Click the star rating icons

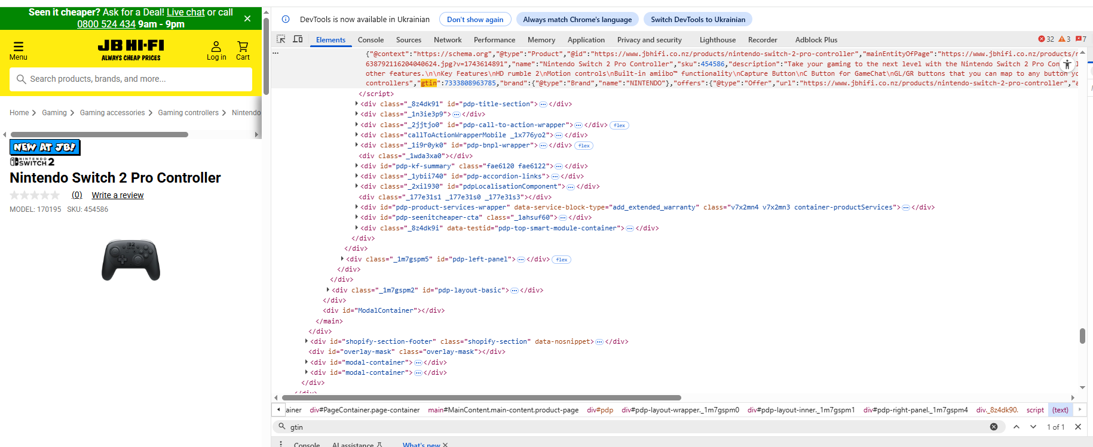[x=35, y=195]
